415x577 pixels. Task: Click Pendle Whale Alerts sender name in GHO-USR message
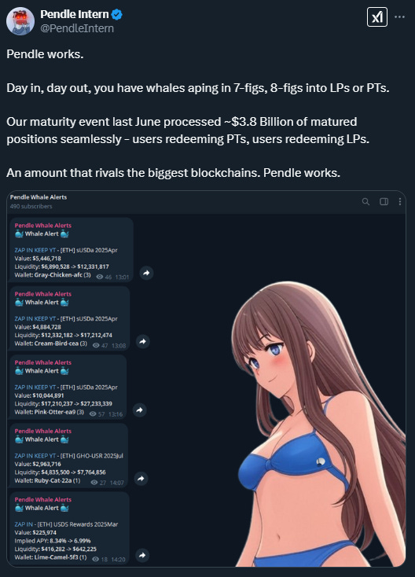43,431
